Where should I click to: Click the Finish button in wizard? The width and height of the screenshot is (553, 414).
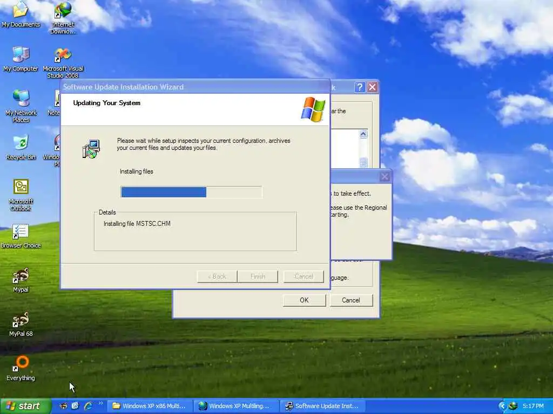click(x=258, y=277)
